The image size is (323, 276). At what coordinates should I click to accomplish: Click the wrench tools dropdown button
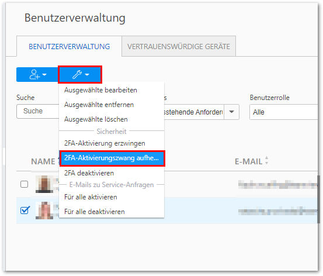(80, 74)
